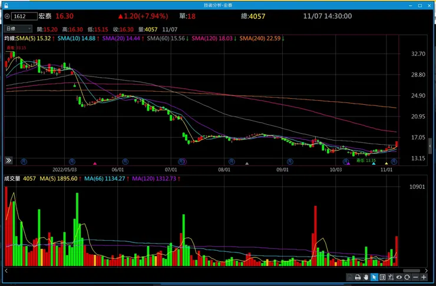Select the hand pan tool

(366, 277)
